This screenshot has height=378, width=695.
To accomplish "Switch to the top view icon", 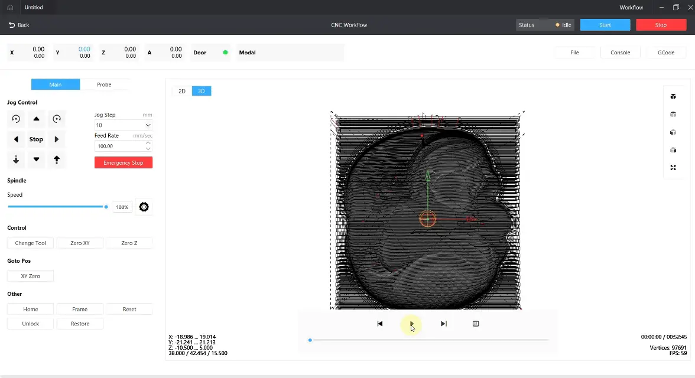I will [x=673, y=114].
